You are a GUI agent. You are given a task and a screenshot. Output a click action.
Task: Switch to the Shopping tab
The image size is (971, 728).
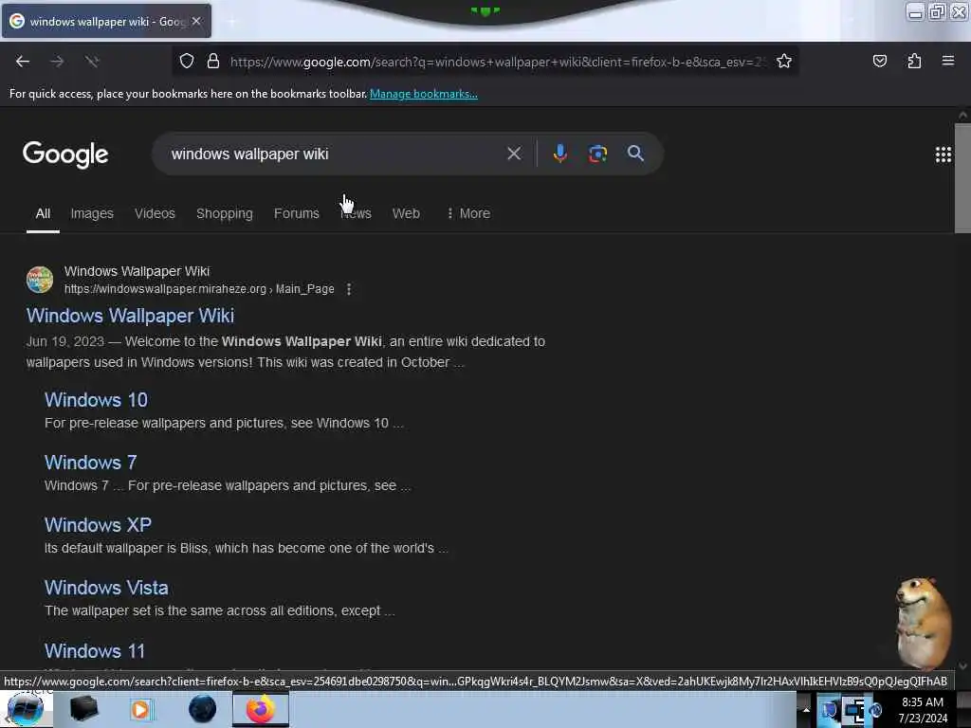[x=224, y=213]
